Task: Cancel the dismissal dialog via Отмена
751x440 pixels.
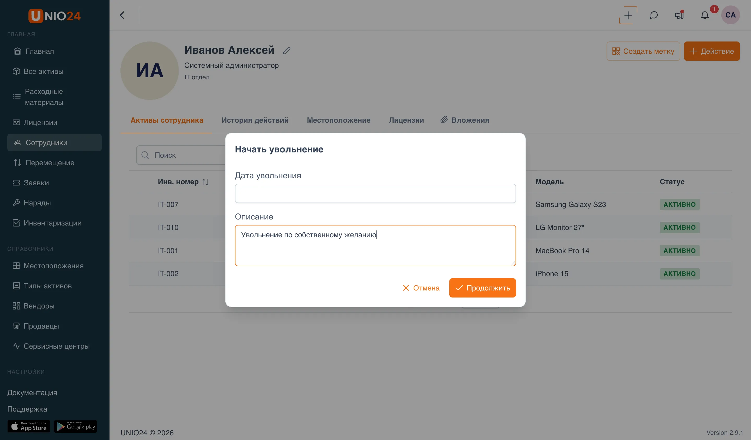Action: tap(421, 288)
